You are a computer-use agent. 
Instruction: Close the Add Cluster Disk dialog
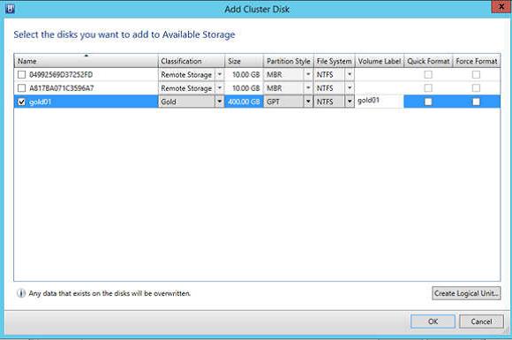point(501,7)
